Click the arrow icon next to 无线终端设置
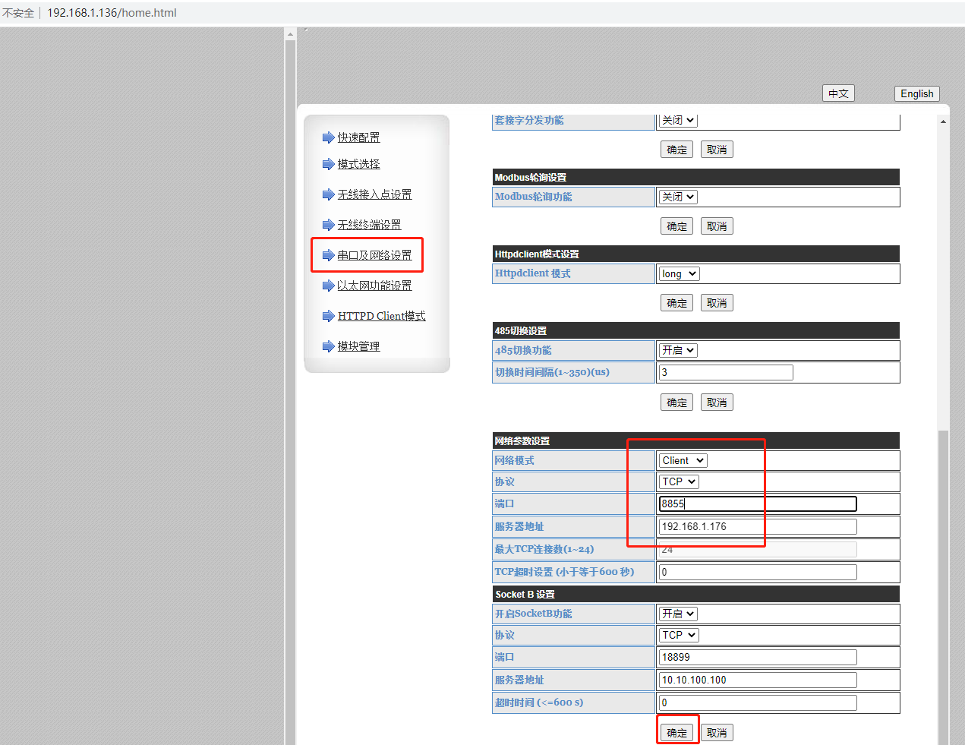This screenshot has height=745, width=965. (x=328, y=225)
